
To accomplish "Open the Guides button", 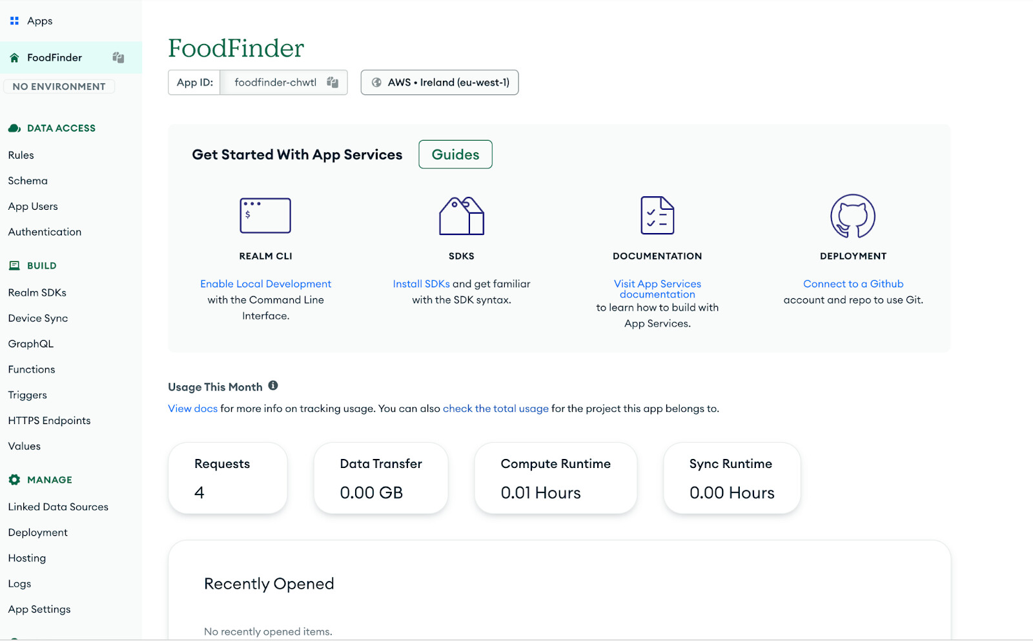I will pos(455,154).
